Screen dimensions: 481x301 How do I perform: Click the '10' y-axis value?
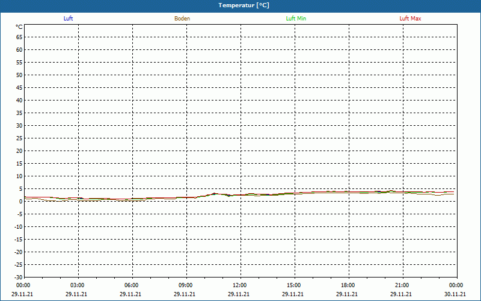click(x=19, y=176)
